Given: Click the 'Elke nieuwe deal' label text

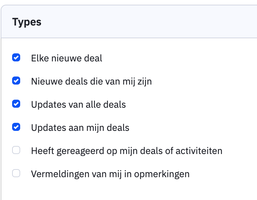Looking at the screenshot, I should tap(67, 58).
